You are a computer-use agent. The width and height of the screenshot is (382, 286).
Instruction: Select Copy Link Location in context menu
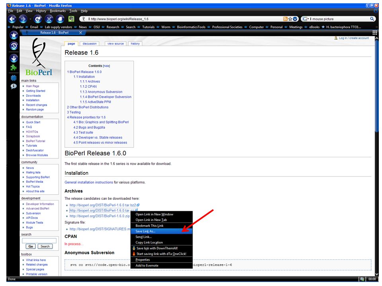[x=162, y=242]
